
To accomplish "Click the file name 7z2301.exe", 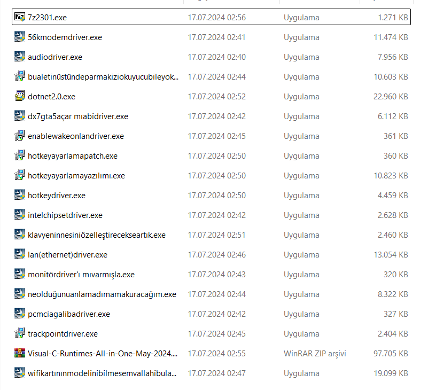I will tap(47, 18).
